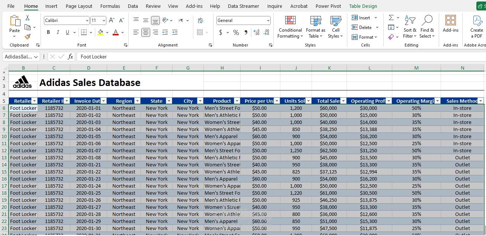Apply the red font color
This screenshot has height=236, width=486.
coord(116,32)
